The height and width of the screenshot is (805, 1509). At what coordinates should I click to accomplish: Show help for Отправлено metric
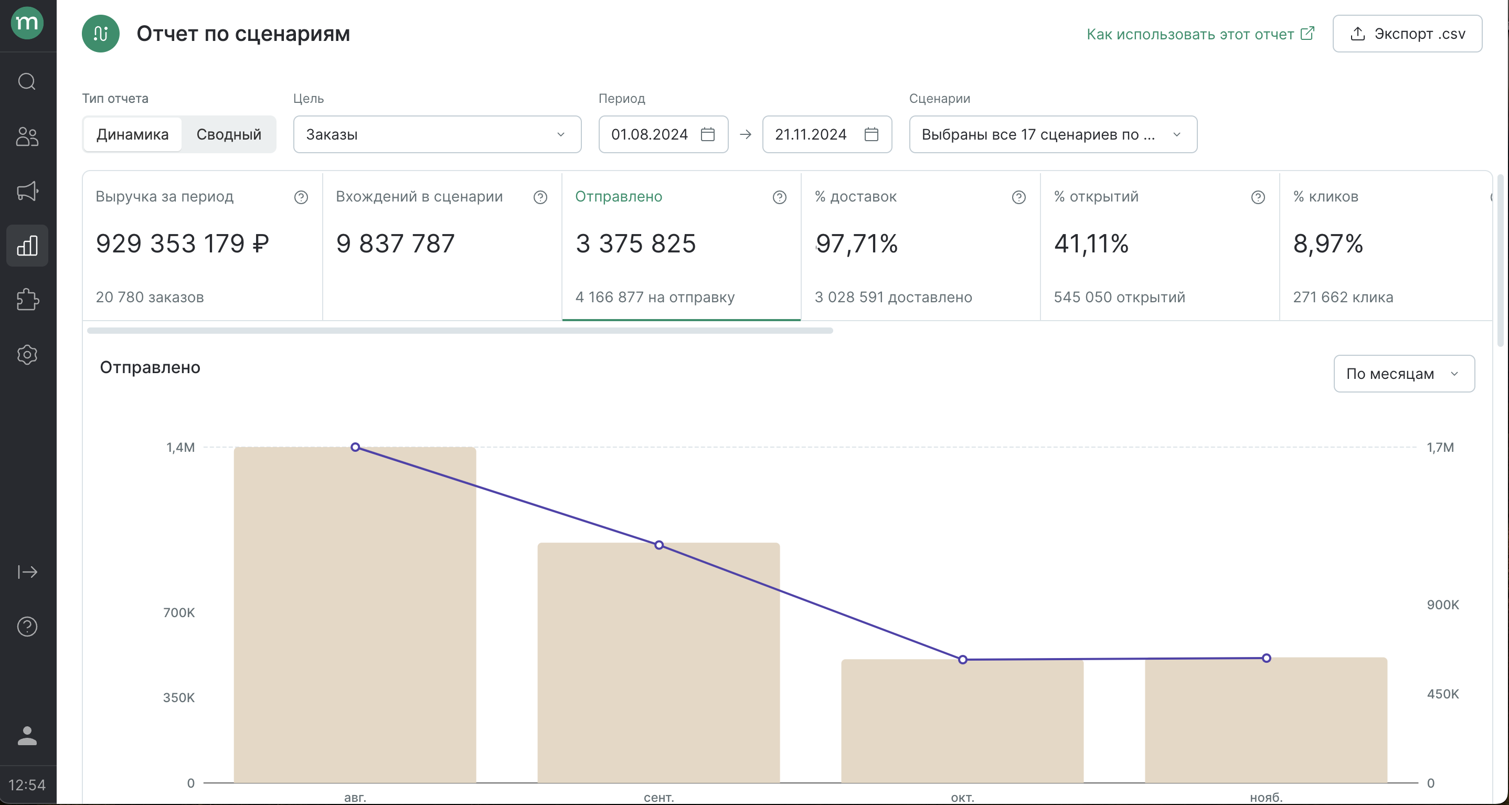coord(779,197)
